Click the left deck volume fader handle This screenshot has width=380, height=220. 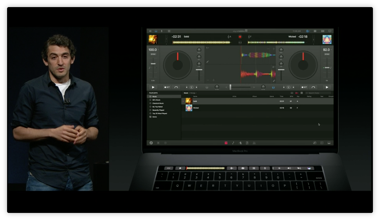click(199, 70)
